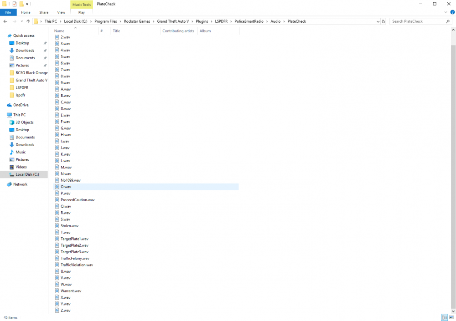Click the search magnifier icon
The height and width of the screenshot is (321, 456).
pyautogui.click(x=448, y=21)
